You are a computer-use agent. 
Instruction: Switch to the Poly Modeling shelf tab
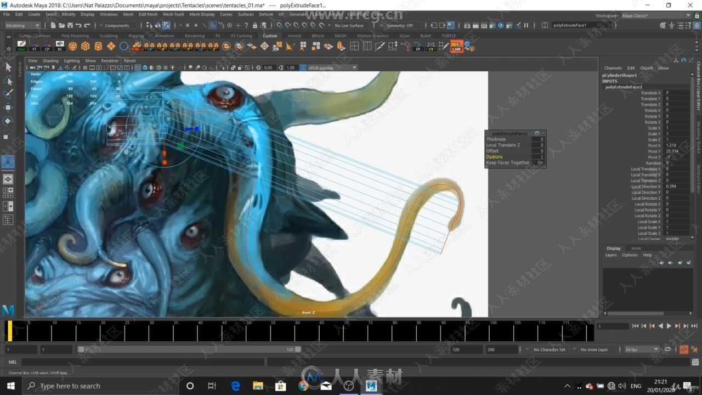point(75,36)
